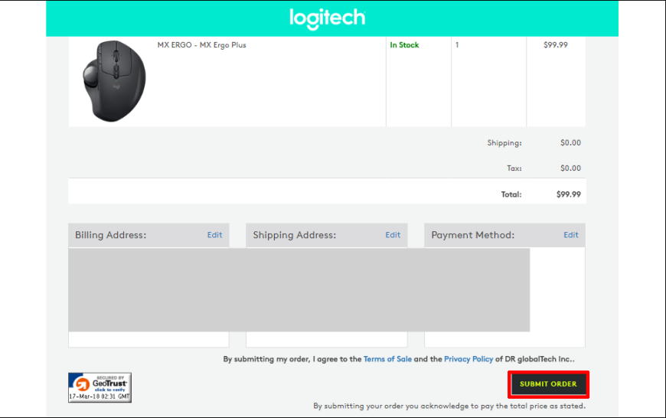Open the Terms of Sale link
Image resolution: width=666 pixels, height=418 pixels.
387,359
